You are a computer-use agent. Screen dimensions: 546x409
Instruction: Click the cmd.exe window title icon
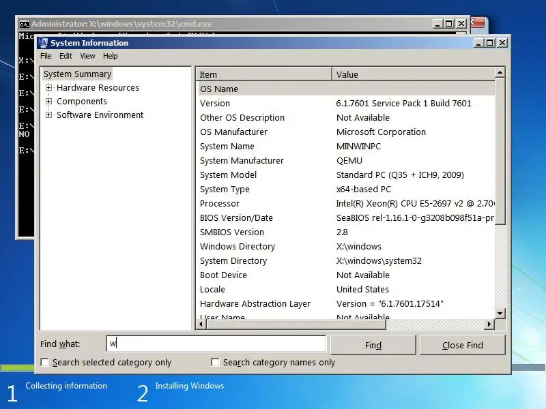pos(24,24)
